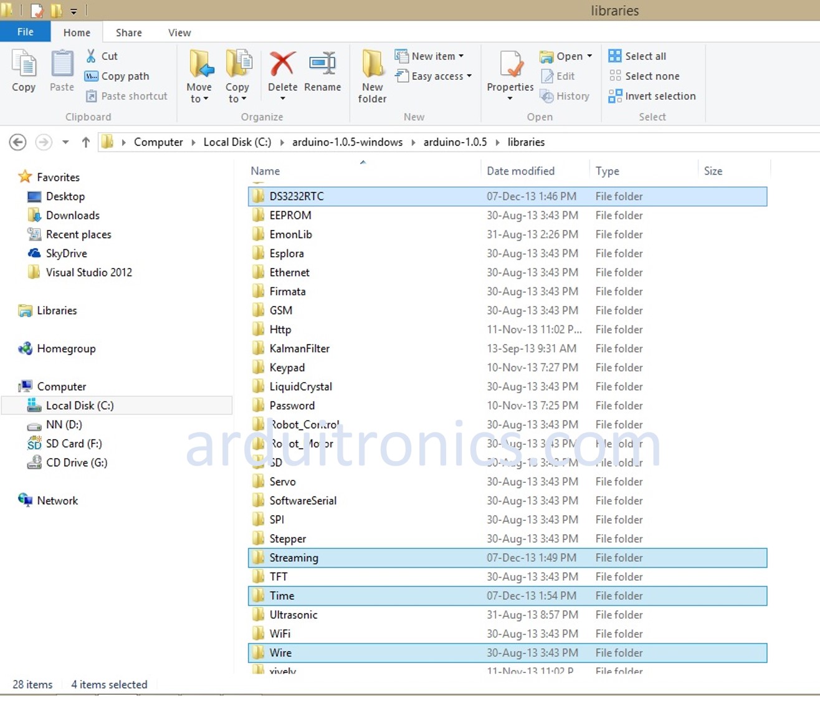Open the recent locations dropdown arrow

65,142
